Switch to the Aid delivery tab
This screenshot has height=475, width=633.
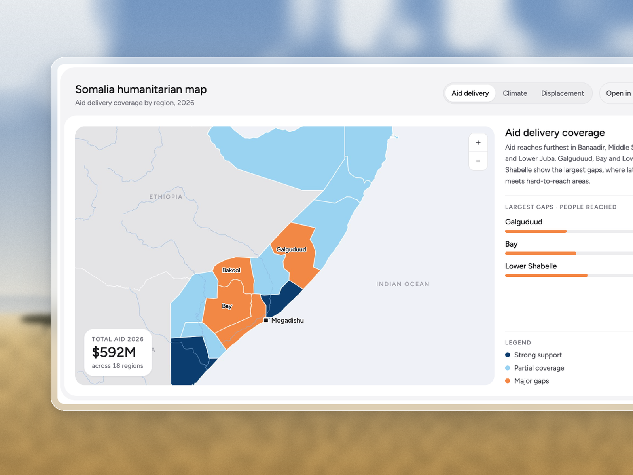tap(470, 93)
